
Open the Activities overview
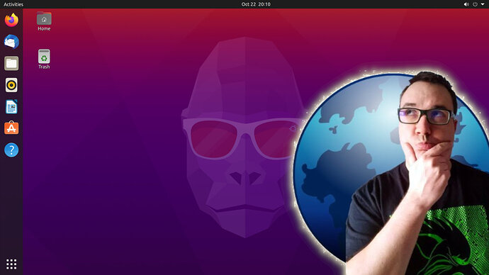point(13,4)
